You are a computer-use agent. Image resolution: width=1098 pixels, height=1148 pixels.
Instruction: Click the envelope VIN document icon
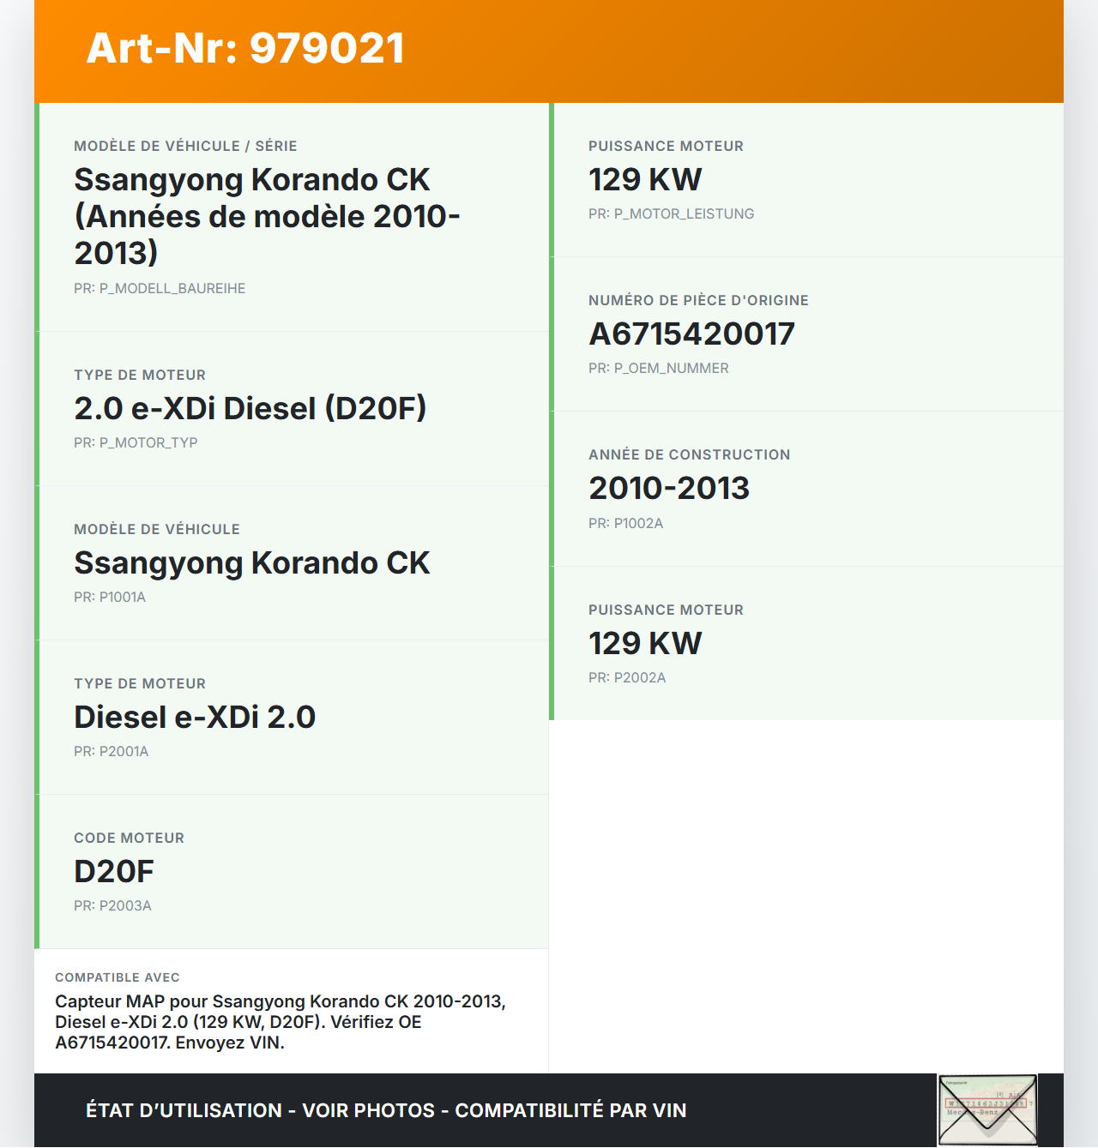pyautogui.click(x=988, y=1109)
